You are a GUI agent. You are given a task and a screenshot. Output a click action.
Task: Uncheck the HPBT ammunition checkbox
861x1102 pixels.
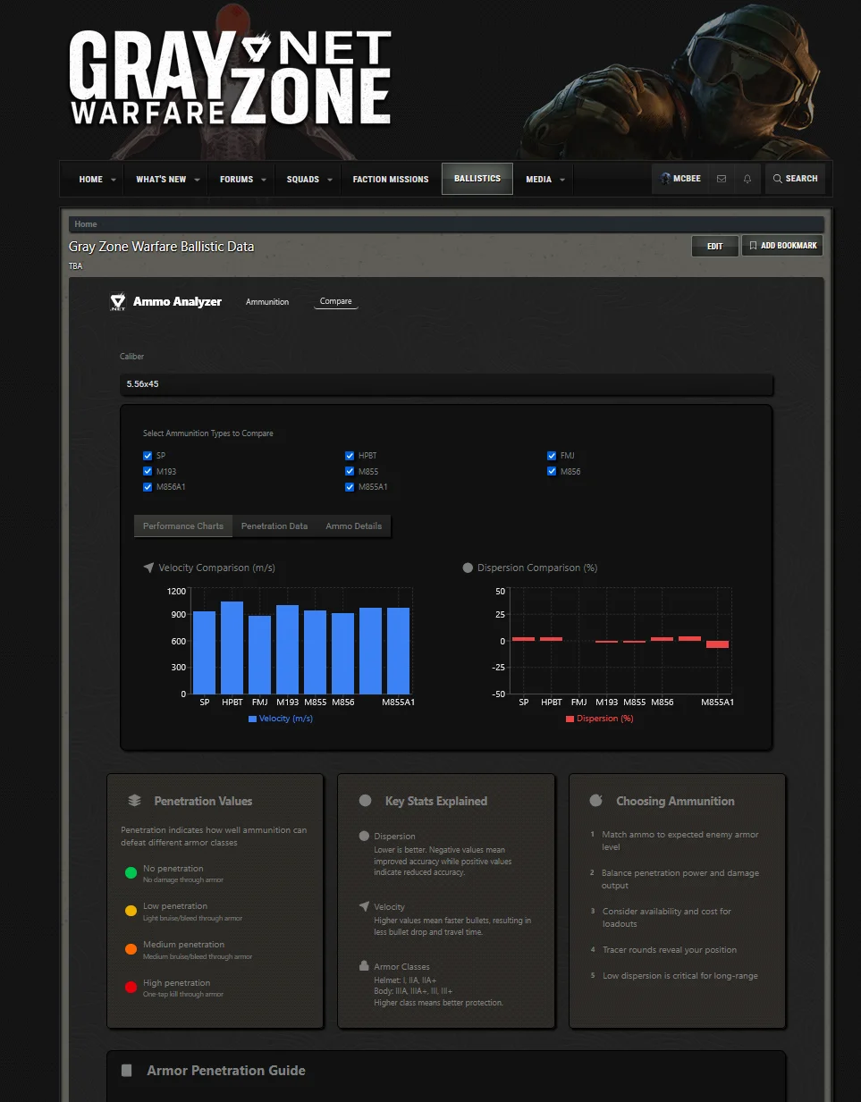[x=350, y=456]
